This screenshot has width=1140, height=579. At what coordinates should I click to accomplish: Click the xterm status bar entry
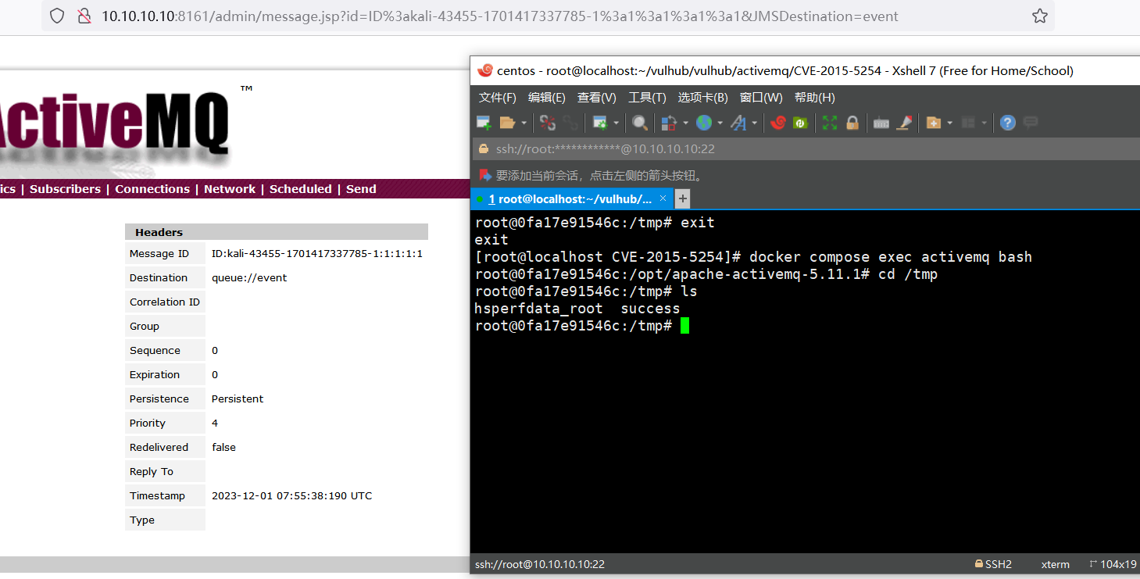point(1056,564)
